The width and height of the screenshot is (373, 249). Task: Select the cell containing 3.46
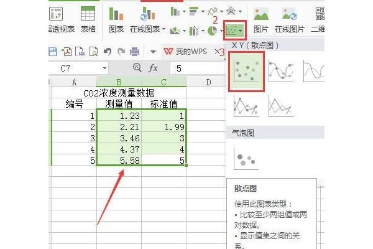click(x=119, y=138)
